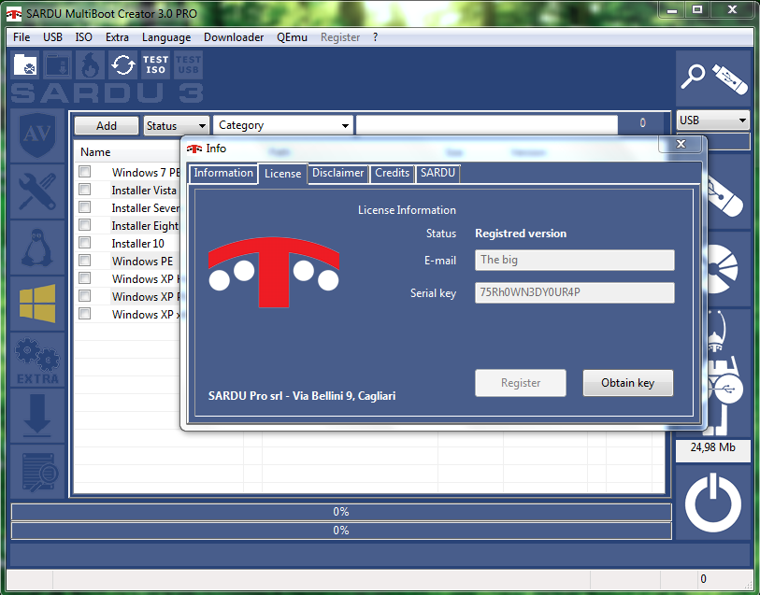Click the Obtain key button

(x=627, y=383)
